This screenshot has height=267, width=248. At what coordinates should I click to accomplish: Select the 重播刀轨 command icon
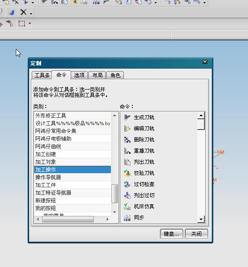[127, 151]
